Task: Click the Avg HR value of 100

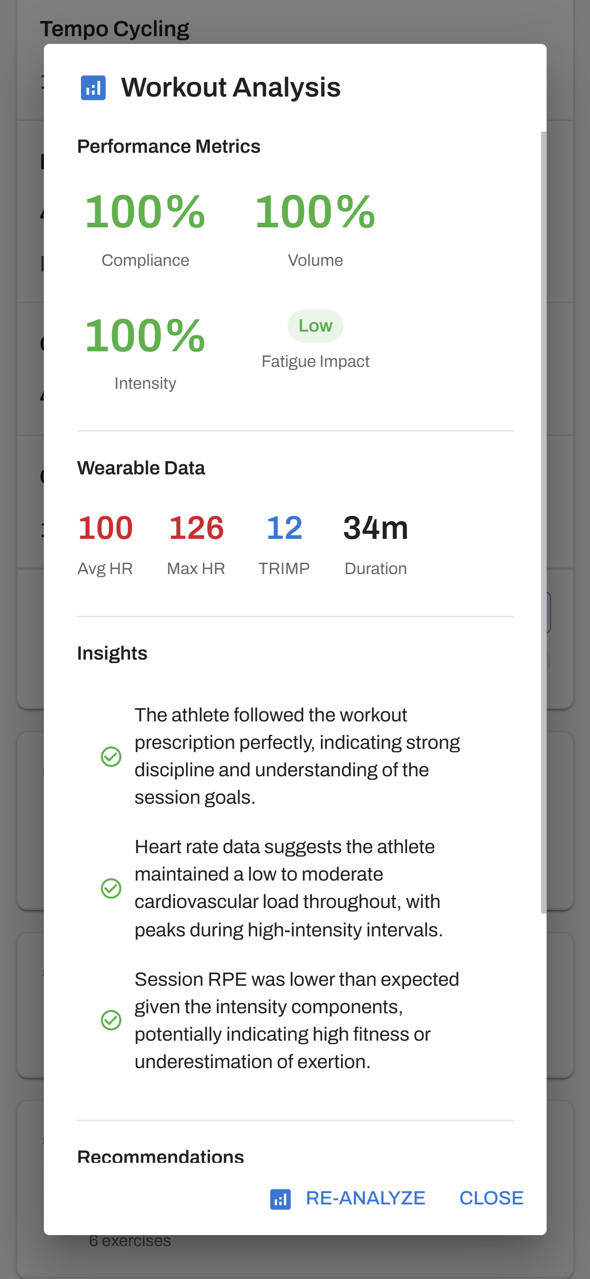Action: (105, 528)
